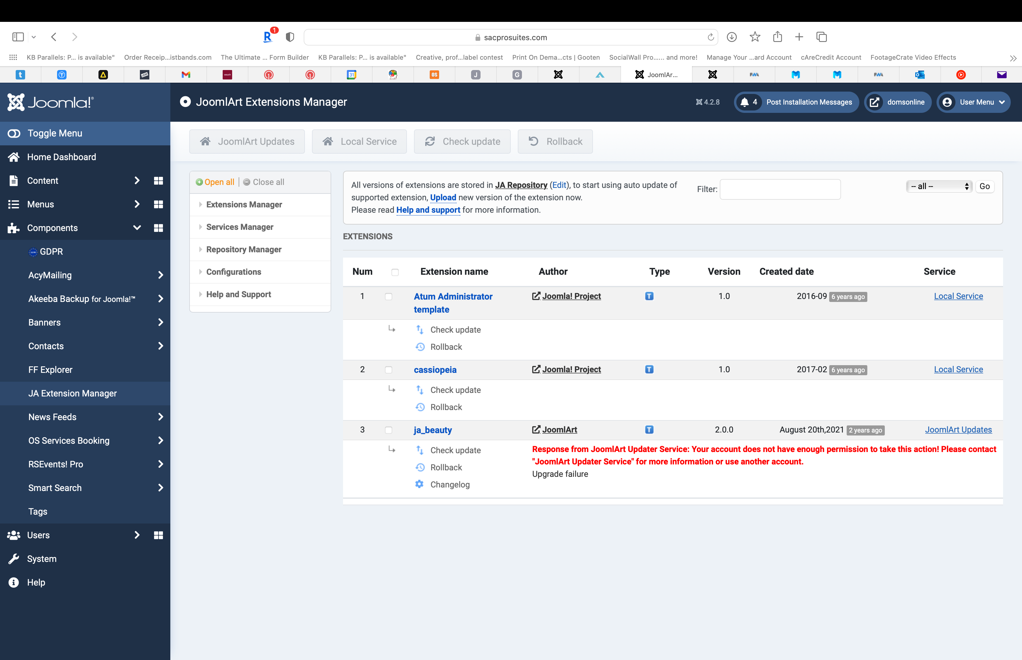
Task: Click Check update arrows icon under Atum
Action: click(420, 330)
